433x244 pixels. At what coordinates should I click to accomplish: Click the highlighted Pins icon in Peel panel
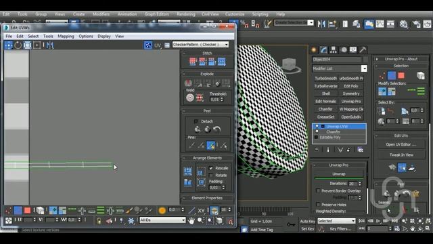coord(210,145)
